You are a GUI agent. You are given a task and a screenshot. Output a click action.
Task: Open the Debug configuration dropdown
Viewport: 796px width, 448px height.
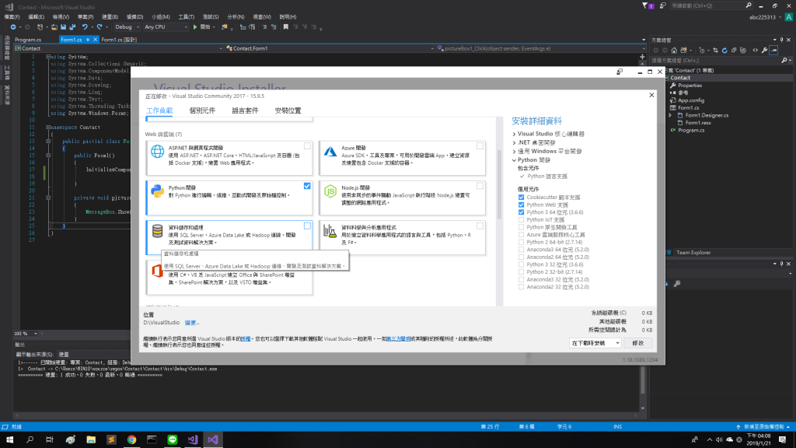pyautogui.click(x=127, y=27)
